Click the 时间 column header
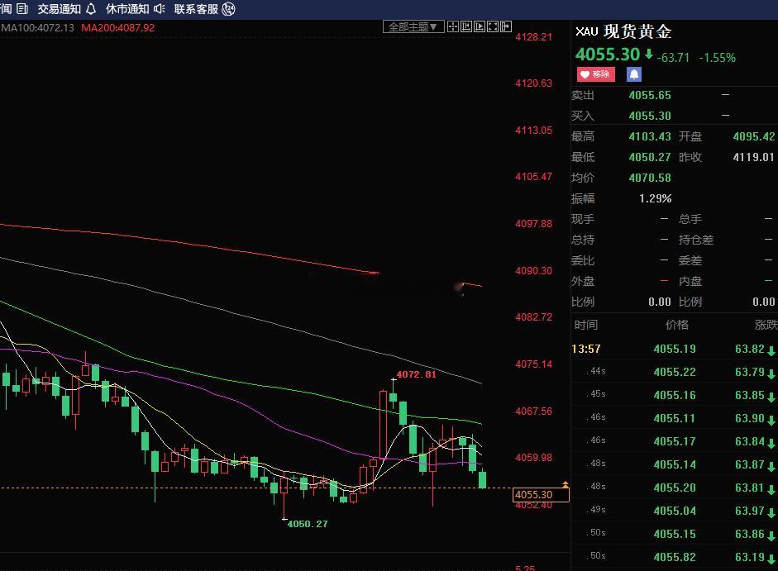 point(586,325)
